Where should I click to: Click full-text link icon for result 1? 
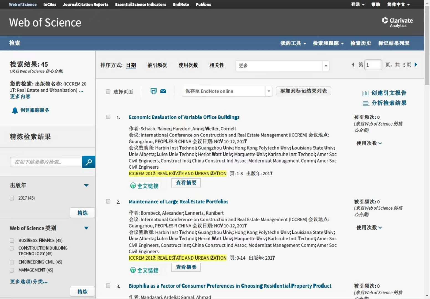[133, 186]
